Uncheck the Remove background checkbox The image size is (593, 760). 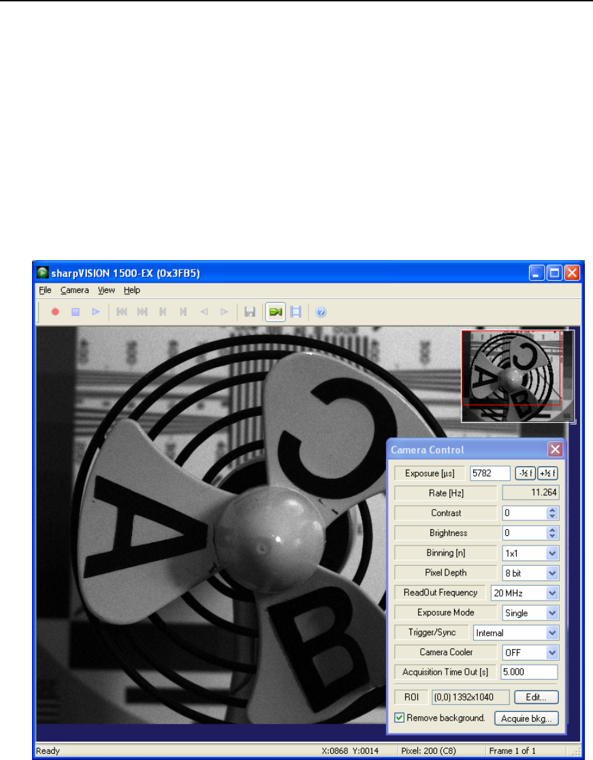pyautogui.click(x=400, y=717)
